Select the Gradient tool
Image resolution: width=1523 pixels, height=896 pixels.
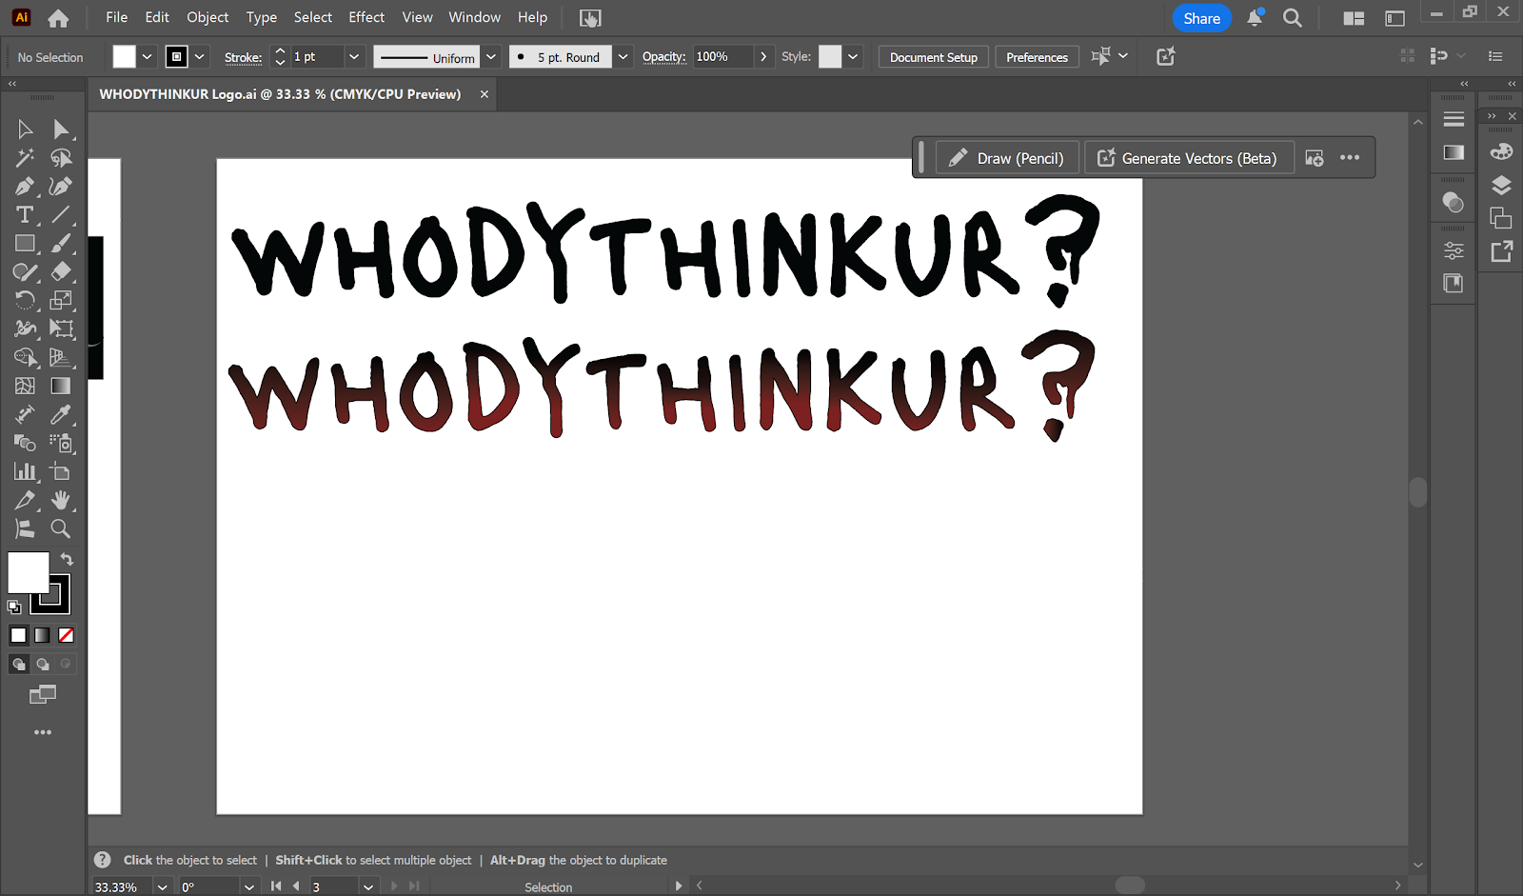(x=61, y=387)
